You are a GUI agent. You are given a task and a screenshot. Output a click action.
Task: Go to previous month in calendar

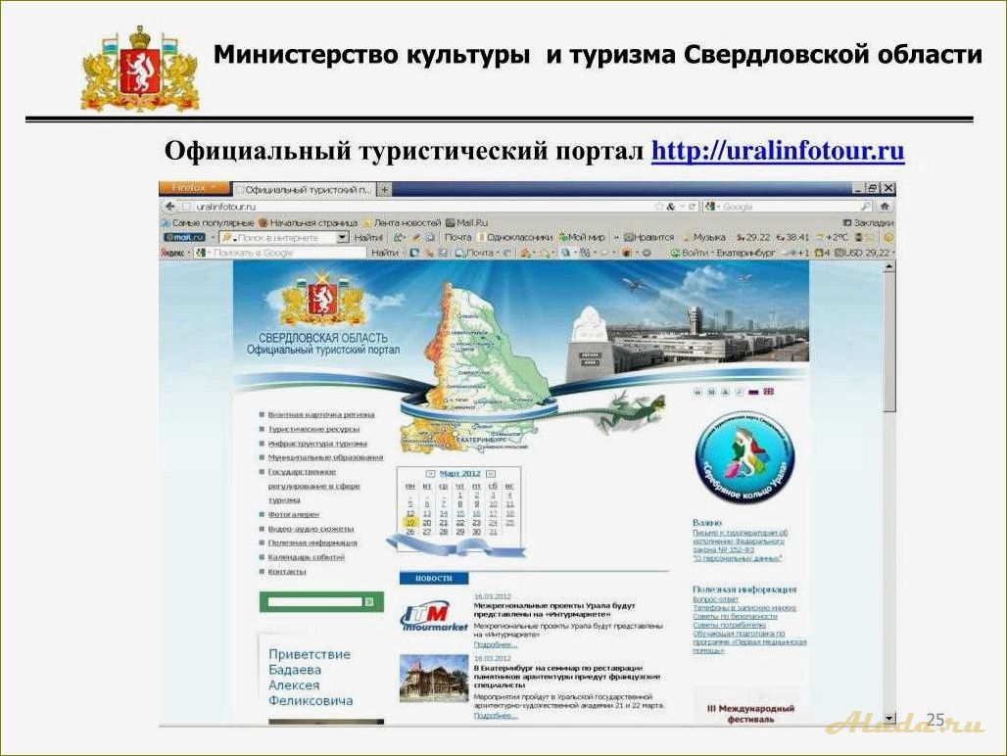(x=430, y=473)
